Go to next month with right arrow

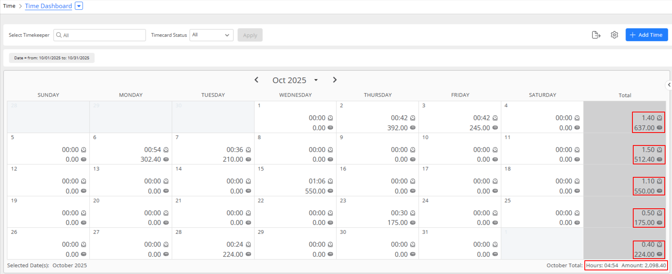[334, 80]
